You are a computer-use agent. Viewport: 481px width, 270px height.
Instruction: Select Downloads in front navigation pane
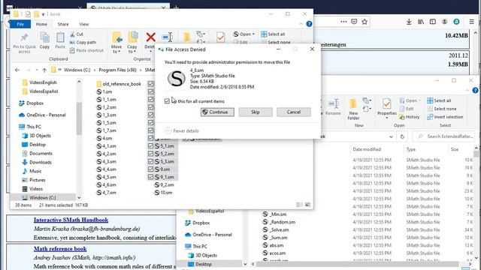click(37, 162)
